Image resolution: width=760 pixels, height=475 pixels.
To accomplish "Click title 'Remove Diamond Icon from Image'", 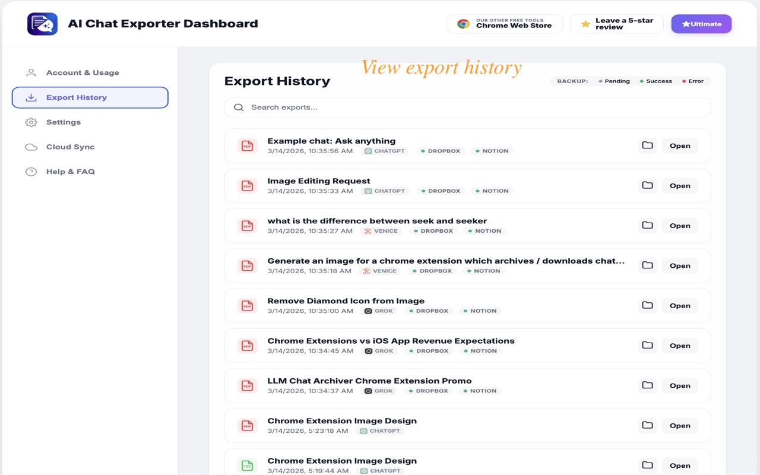I will tap(346, 300).
